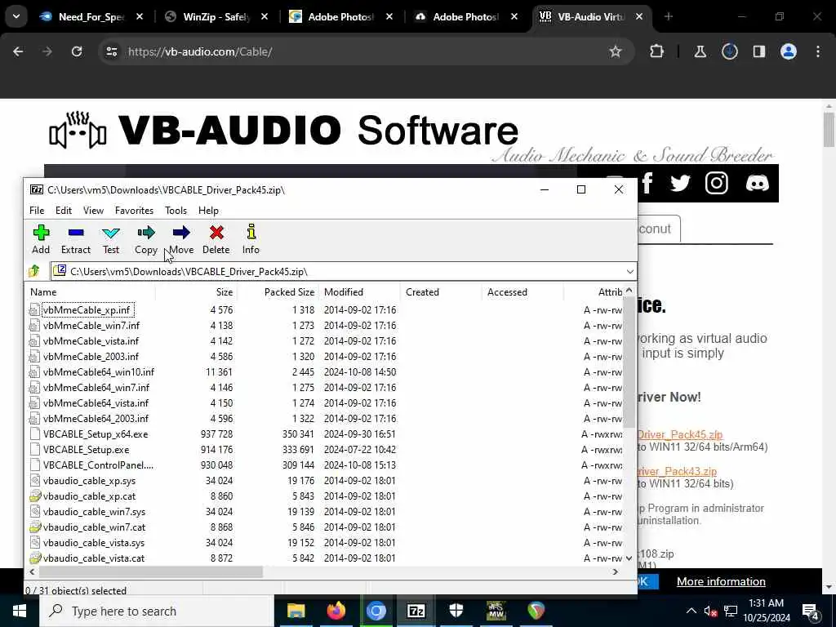
Task: Click the Add toolbar icon in 7-Zip
Action: [x=41, y=239]
